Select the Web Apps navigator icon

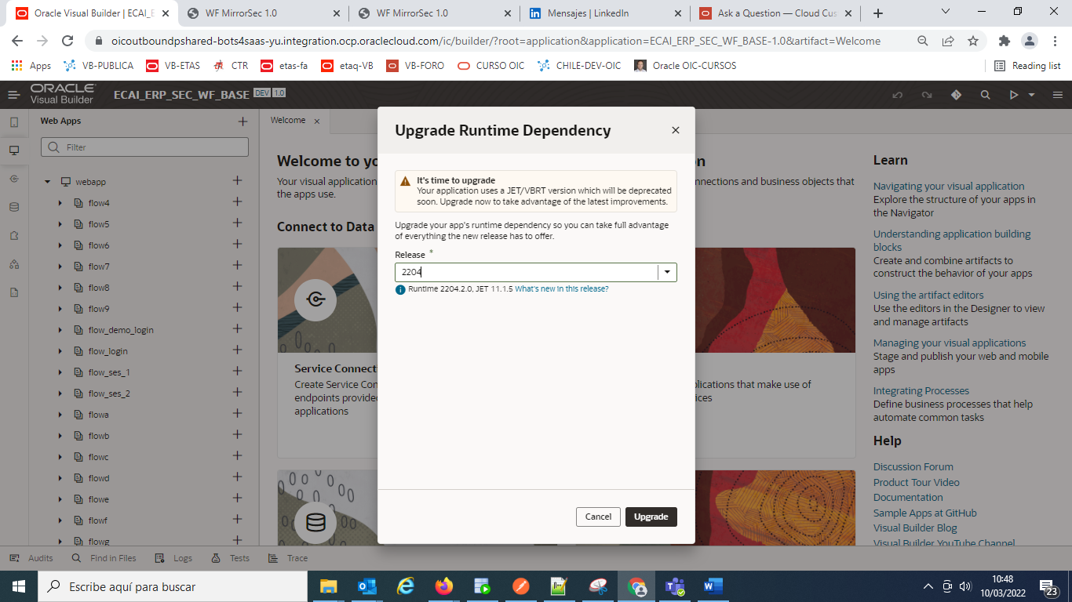(14, 150)
